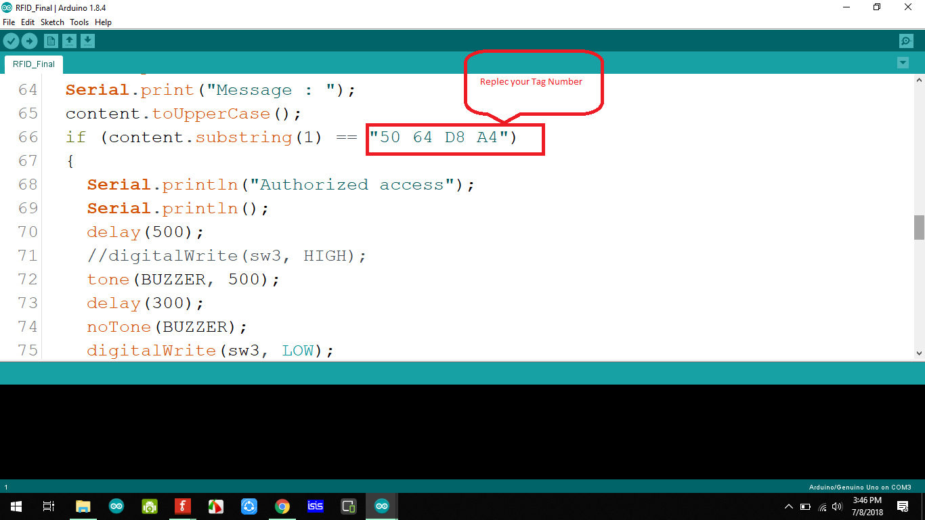Open SHAREit from the taskbar
Viewport: 925px width, 520px height.
[249, 506]
